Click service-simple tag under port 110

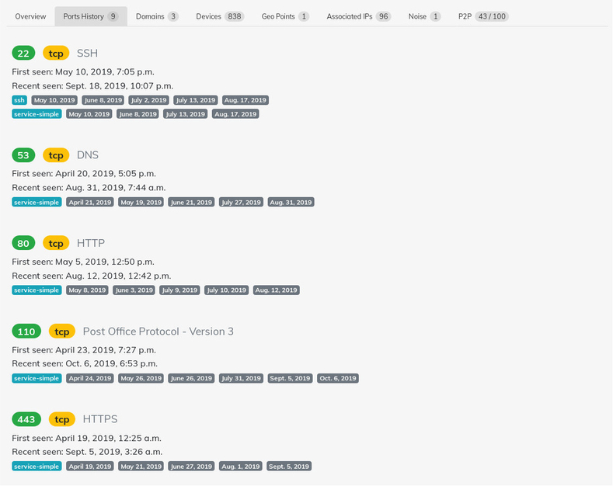37,378
